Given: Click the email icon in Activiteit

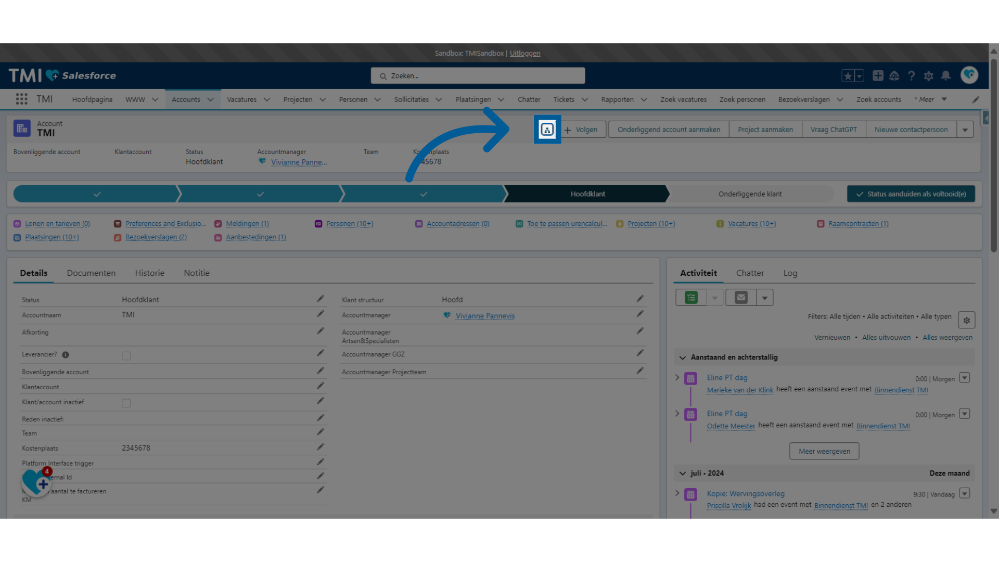Looking at the screenshot, I should (741, 298).
